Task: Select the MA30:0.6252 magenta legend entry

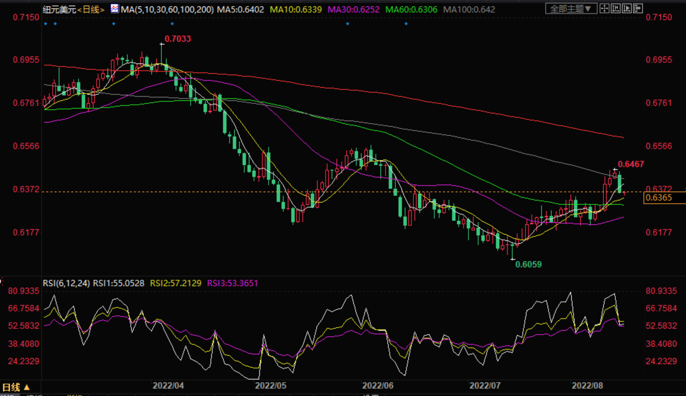Action: click(354, 9)
